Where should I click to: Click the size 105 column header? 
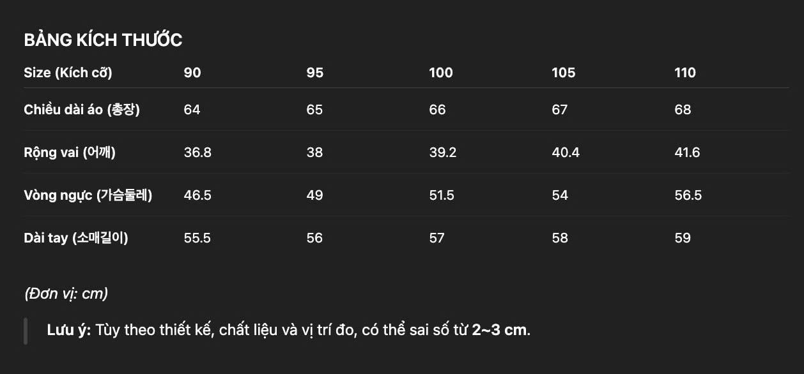point(564,73)
